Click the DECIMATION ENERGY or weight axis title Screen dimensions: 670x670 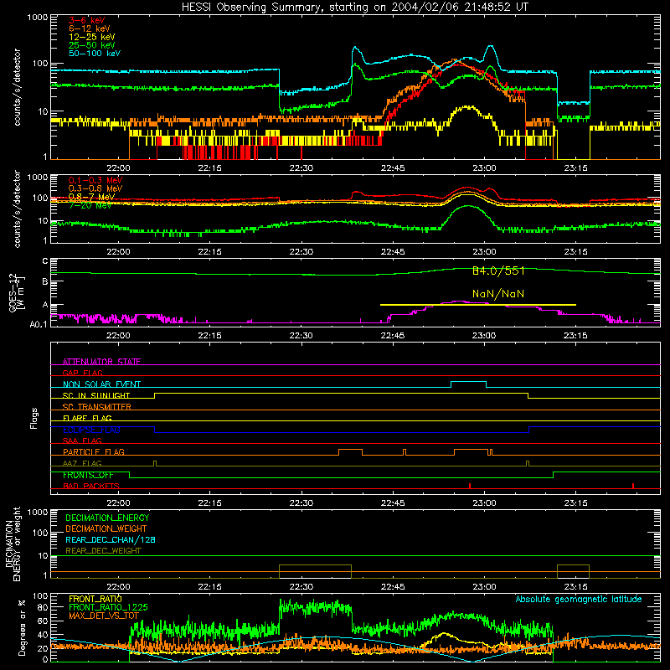pyautogui.click(x=13, y=544)
